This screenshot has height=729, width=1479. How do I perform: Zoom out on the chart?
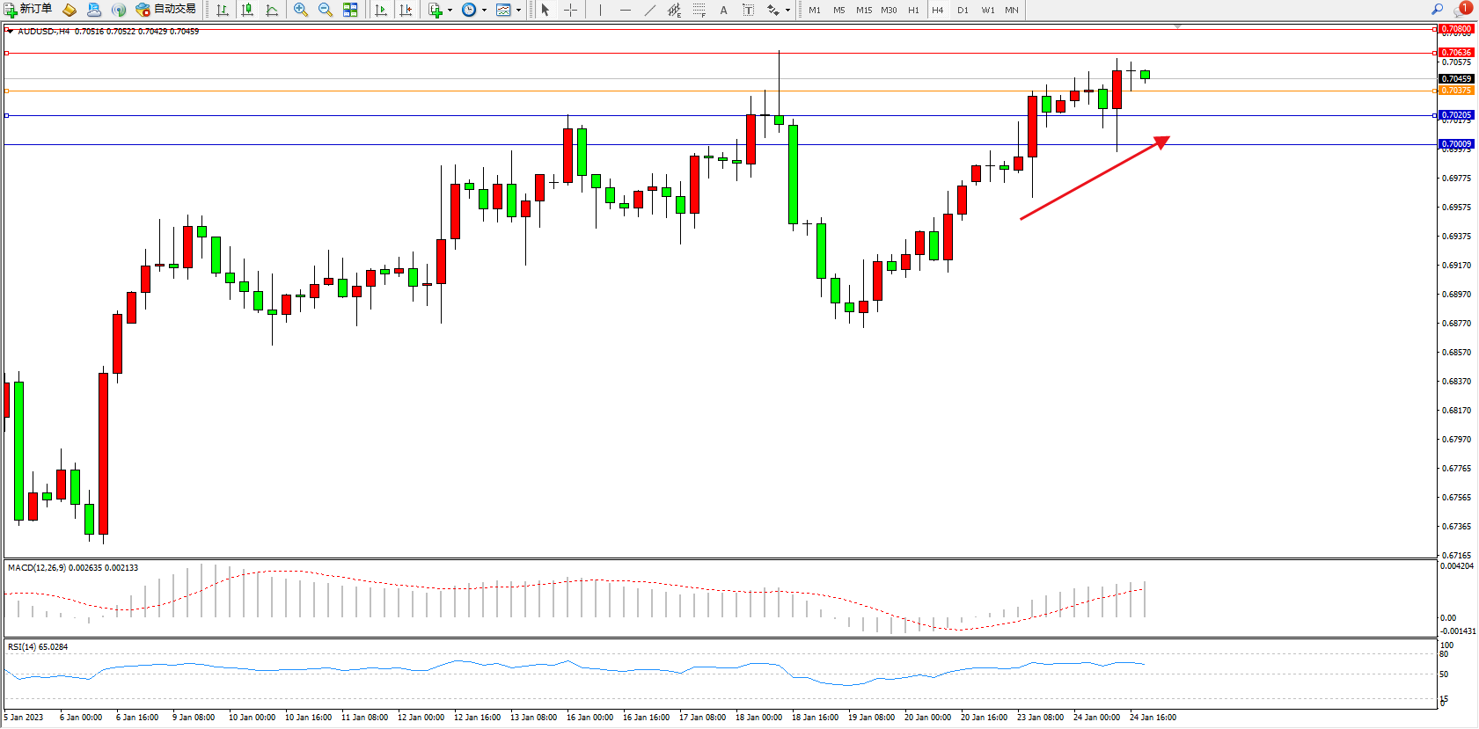[x=326, y=10]
